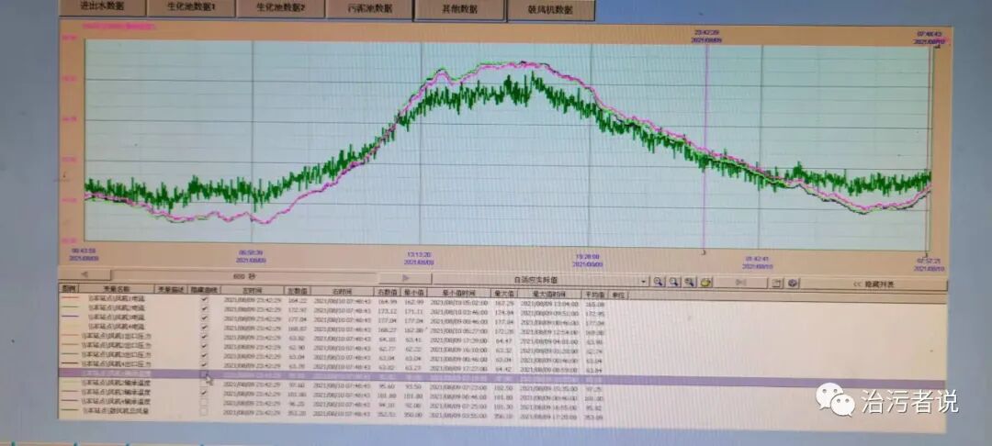Select the row with left value 96.25
Screen dimensions: 992x446
pos(502,403)
